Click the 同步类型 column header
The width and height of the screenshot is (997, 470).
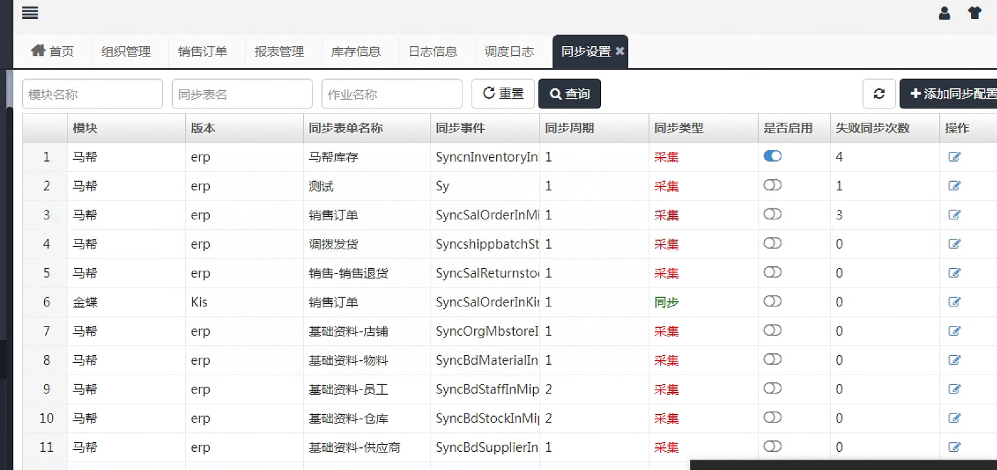pyautogui.click(x=703, y=128)
